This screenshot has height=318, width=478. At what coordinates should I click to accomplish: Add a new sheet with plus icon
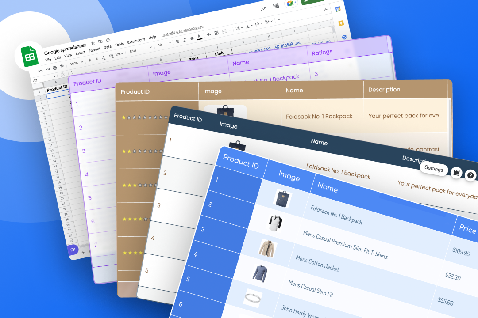(x=83, y=252)
